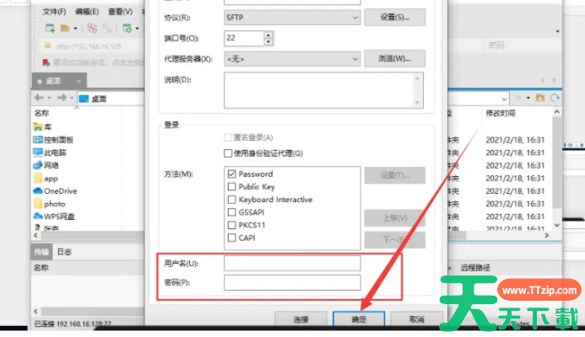This screenshot has width=585, height=337.
Task: Select the app folder
Action: tap(46, 178)
